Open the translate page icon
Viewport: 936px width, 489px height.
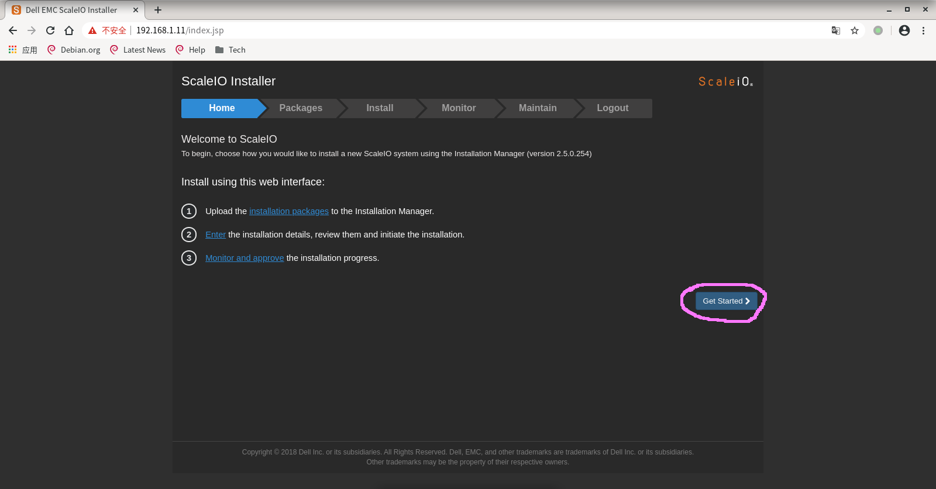(836, 30)
